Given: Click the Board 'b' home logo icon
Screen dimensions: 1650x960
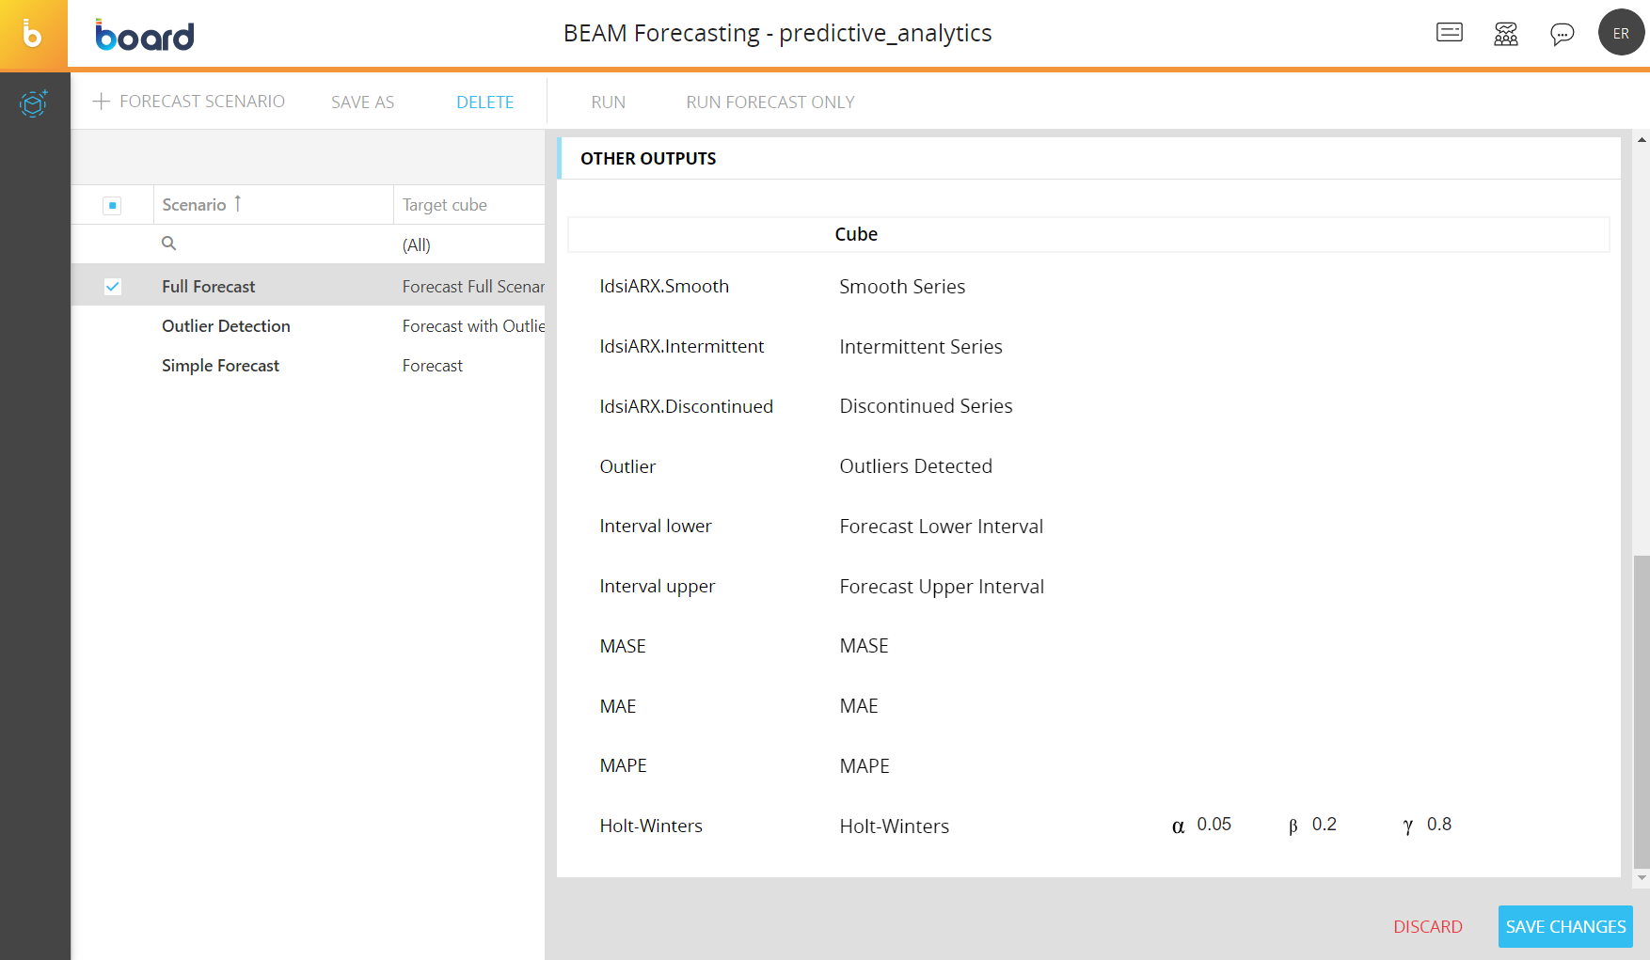Looking at the screenshot, I should pyautogui.click(x=33, y=35).
